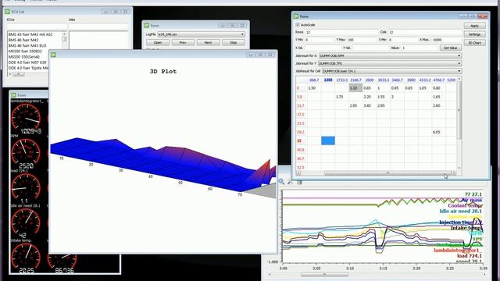Click the 3D Plot window title icon

point(53,55)
